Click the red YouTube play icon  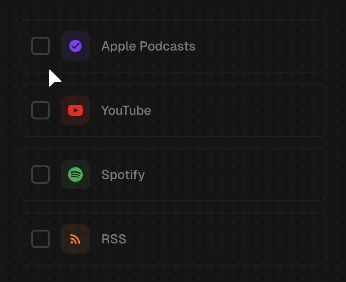(x=75, y=110)
